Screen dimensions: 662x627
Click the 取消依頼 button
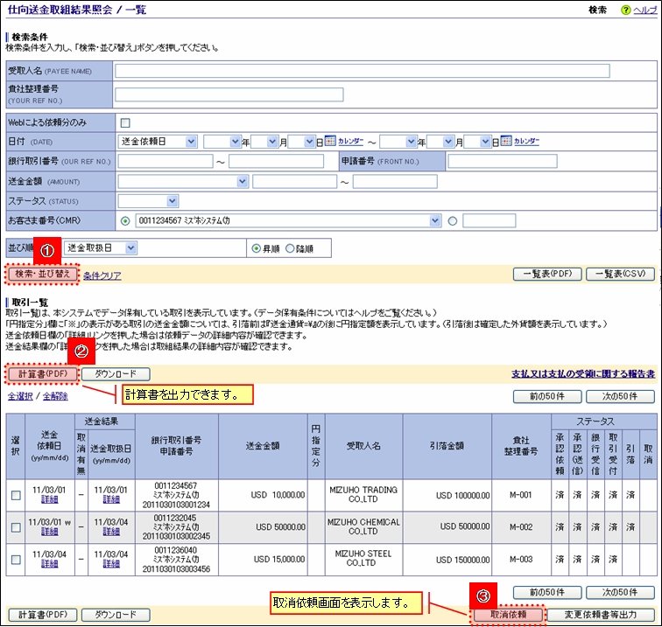[x=508, y=615]
